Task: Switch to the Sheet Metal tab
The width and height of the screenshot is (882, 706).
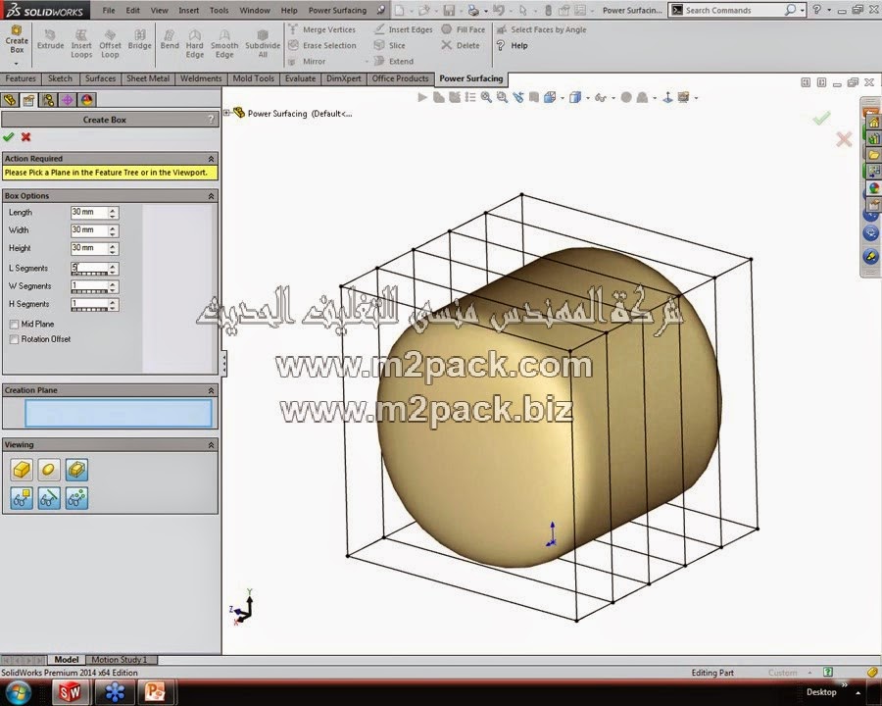Action: [x=148, y=78]
